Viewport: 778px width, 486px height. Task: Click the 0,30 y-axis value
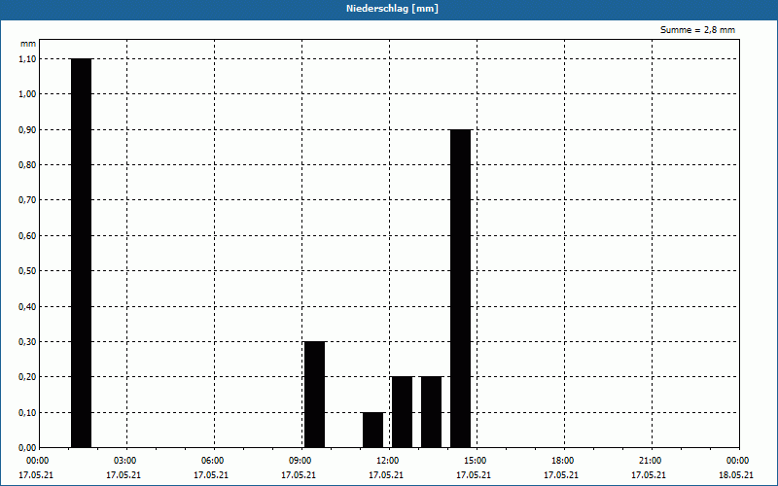click(28, 342)
